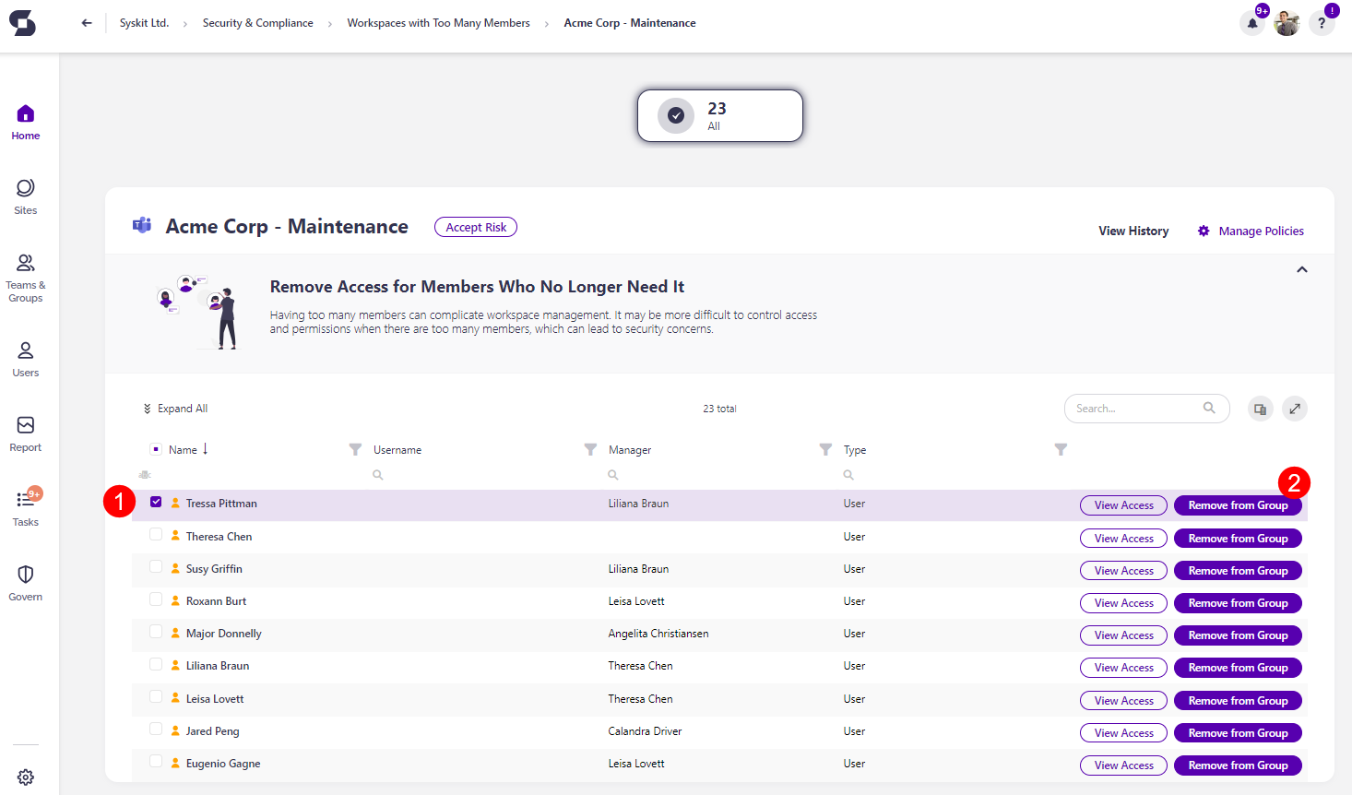The image size is (1352, 795).
Task: Select the checkbox beside Liliana Braun
Action: coord(157,665)
